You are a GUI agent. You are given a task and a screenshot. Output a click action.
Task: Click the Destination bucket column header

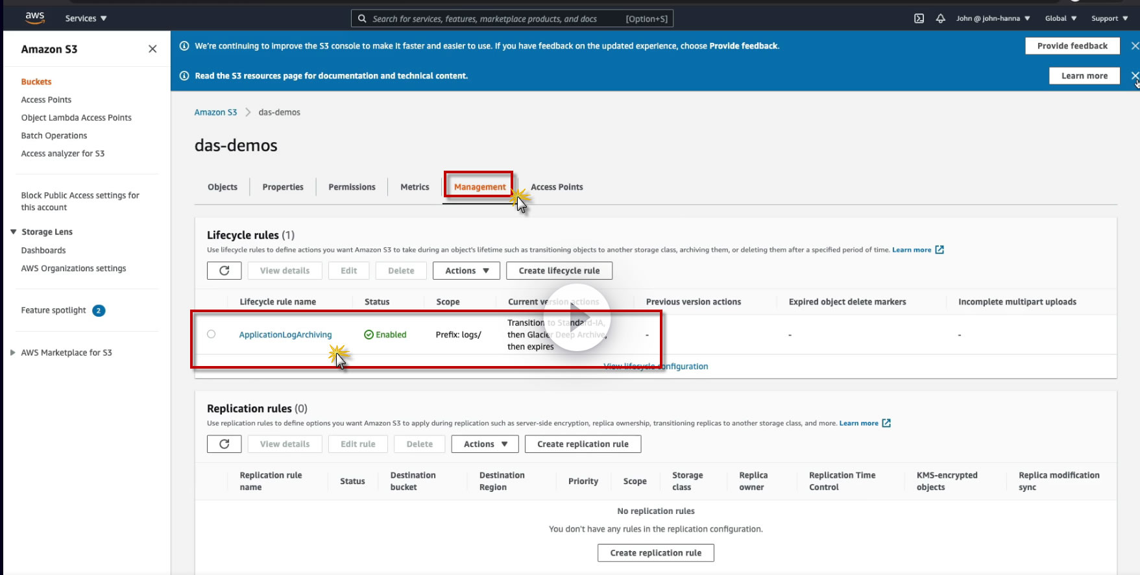(x=413, y=482)
